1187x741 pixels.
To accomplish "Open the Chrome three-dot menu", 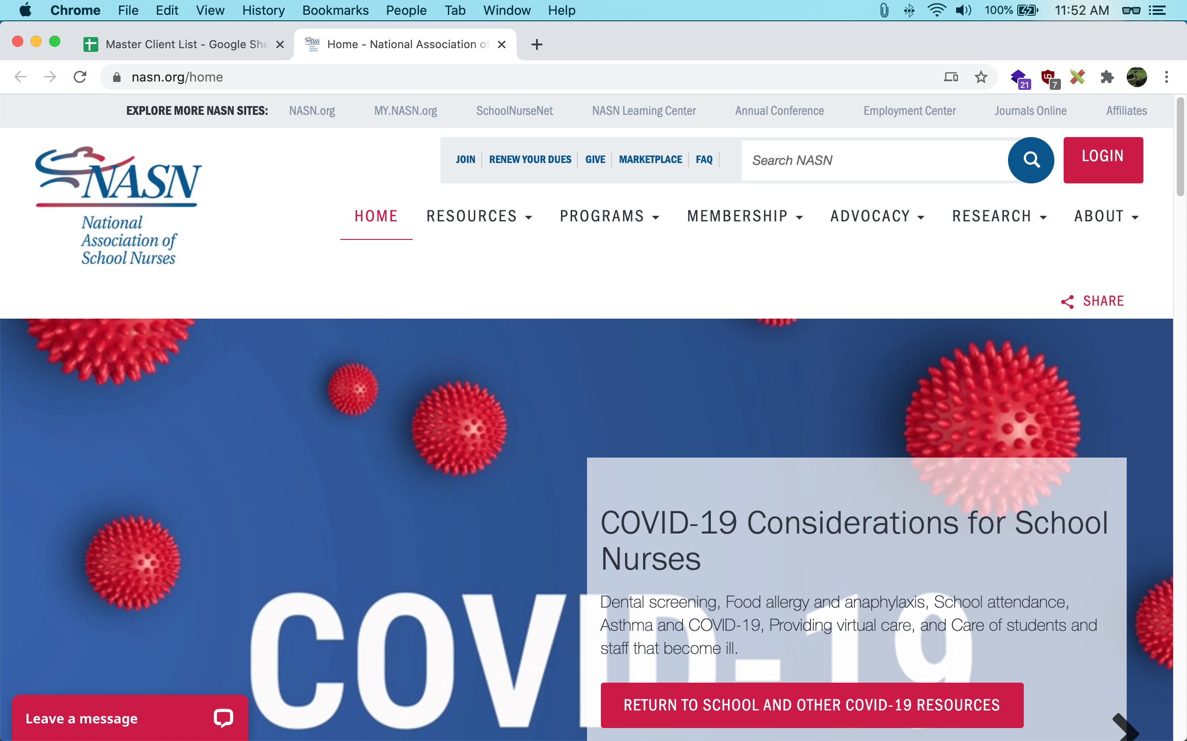I will point(1167,77).
